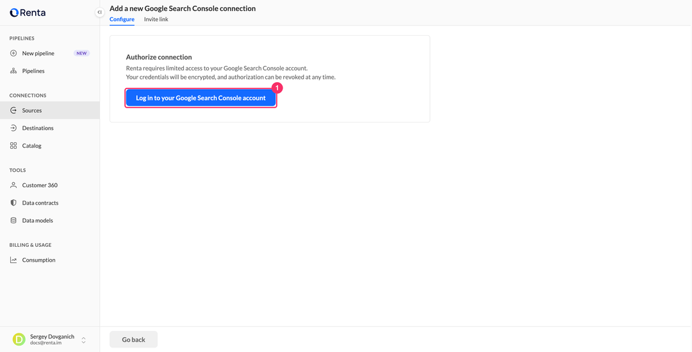Collapse the sidebar with the arrow toggle
Image resolution: width=692 pixels, height=352 pixels.
click(100, 13)
